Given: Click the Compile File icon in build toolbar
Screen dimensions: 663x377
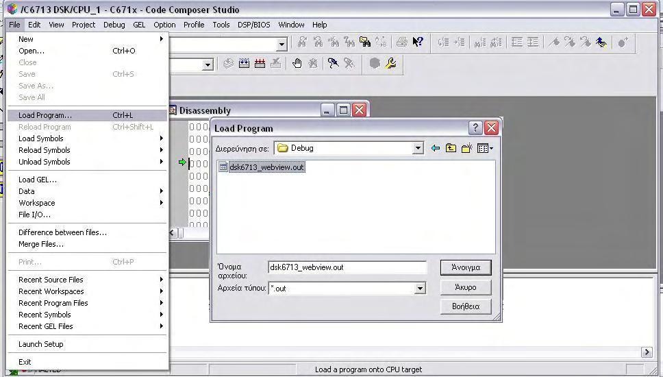Looking at the screenshot, I should [228, 64].
